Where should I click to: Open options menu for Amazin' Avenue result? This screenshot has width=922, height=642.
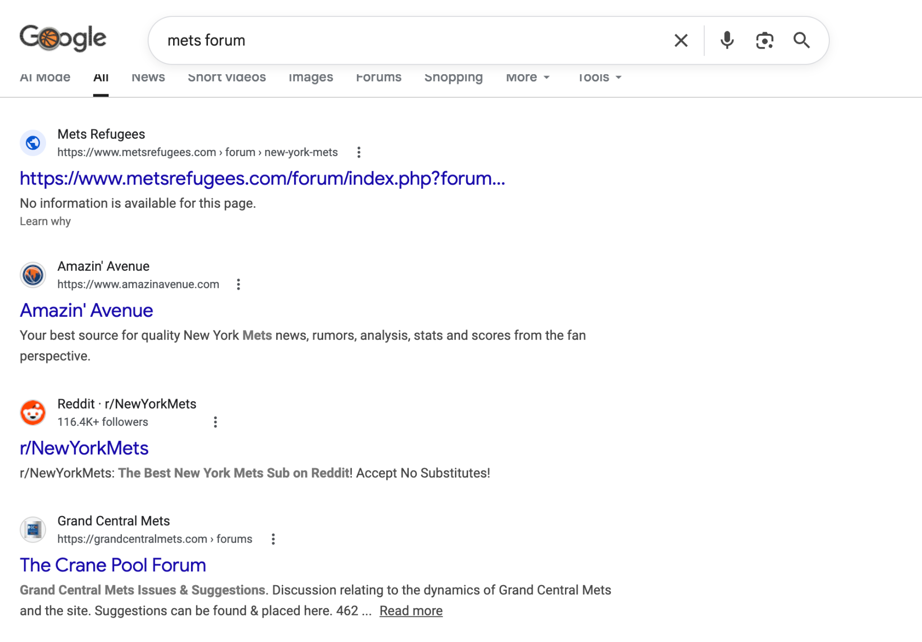click(238, 285)
